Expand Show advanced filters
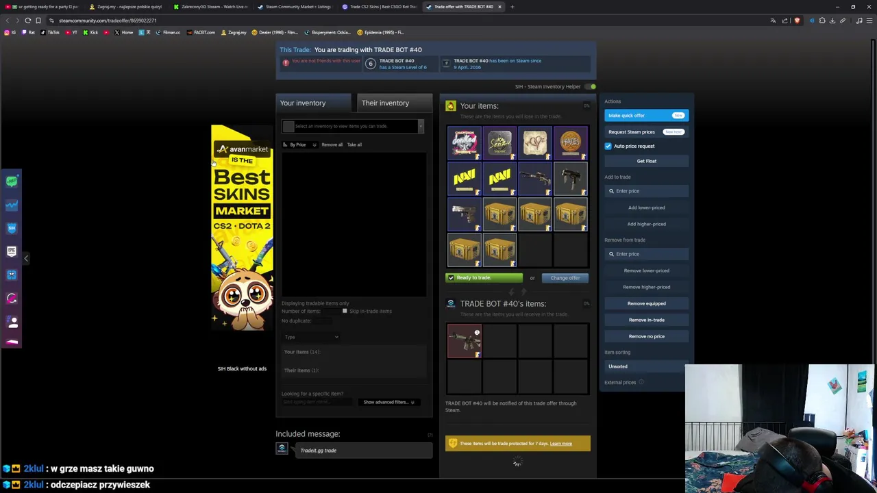877x493 pixels. point(388,403)
